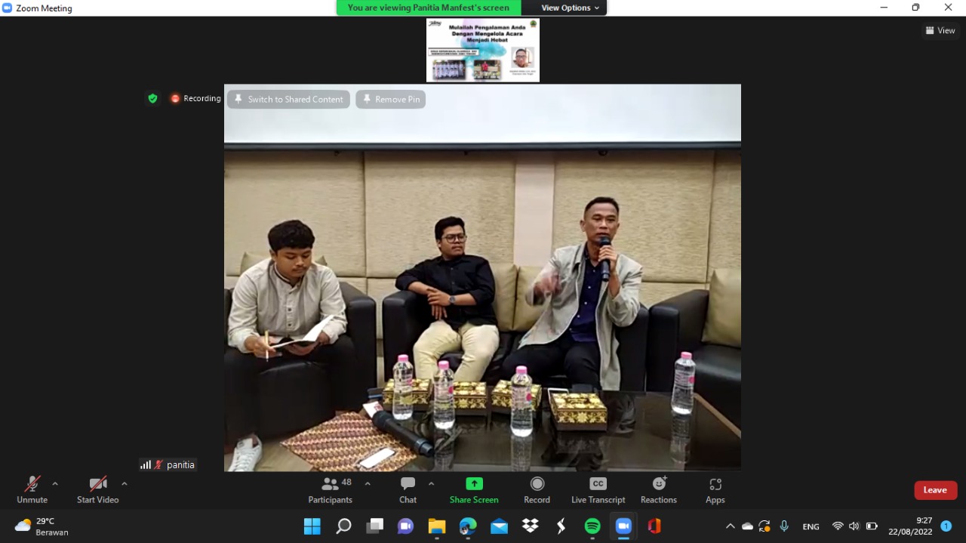
Task: Switch to Zoom on taskbar
Action: [x=623, y=526]
